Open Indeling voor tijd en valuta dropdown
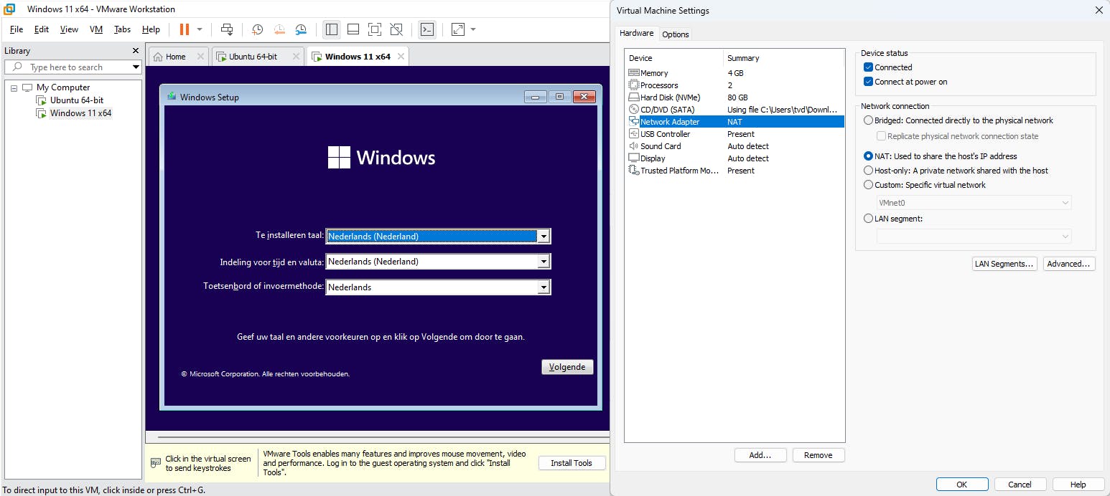Screen dimensions: 1110x496 pyautogui.click(x=544, y=262)
